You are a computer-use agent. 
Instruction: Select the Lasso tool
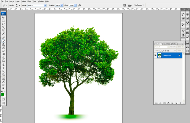coord(3,24)
